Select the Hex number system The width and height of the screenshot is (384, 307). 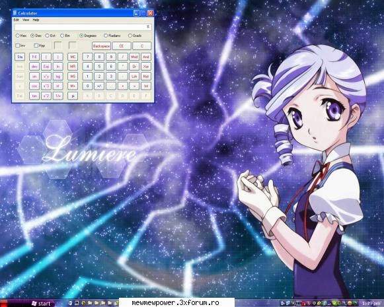(x=21, y=36)
